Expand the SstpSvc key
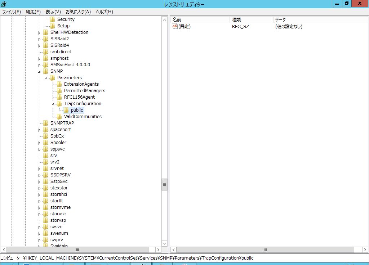This screenshot has width=369, height=265. (x=39, y=182)
